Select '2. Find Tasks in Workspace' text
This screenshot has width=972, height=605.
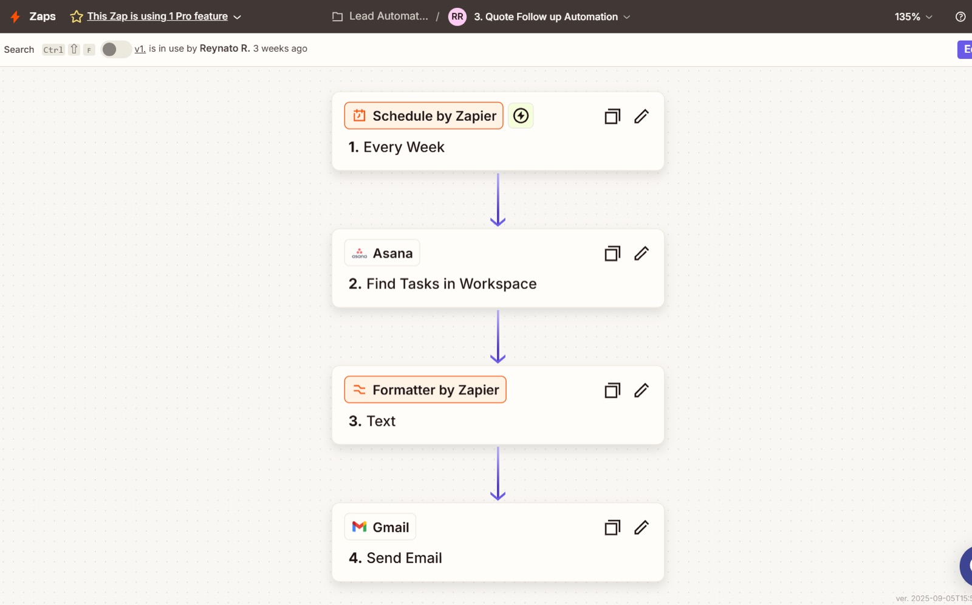pos(443,284)
